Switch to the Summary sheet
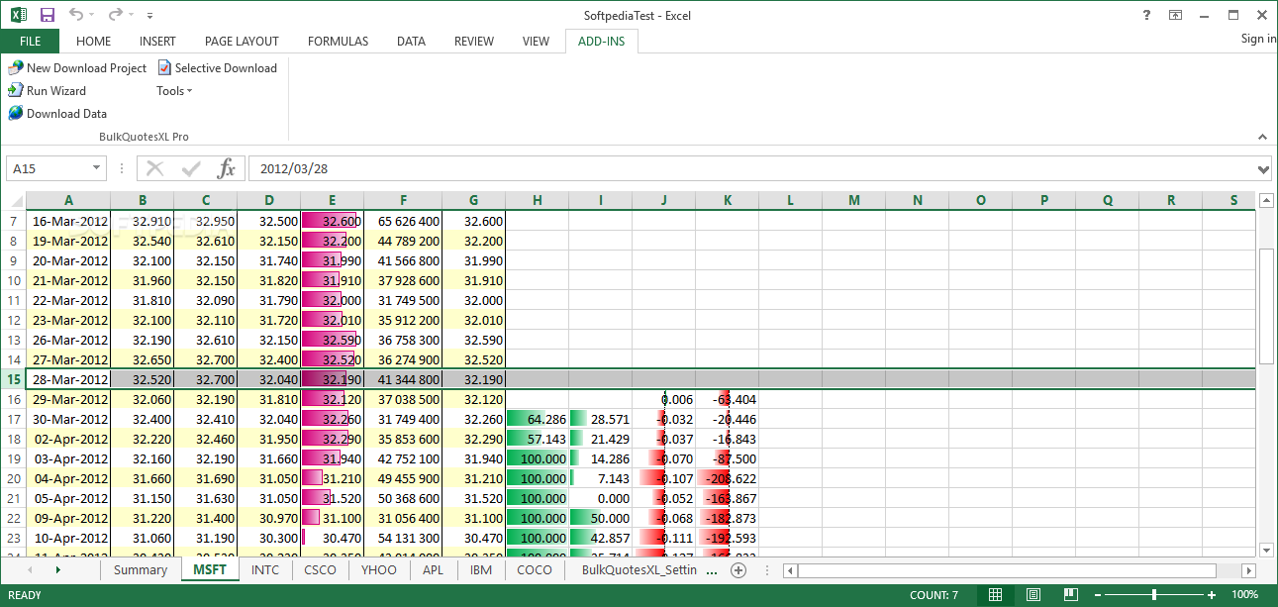Image resolution: width=1278 pixels, height=607 pixels. (141, 570)
